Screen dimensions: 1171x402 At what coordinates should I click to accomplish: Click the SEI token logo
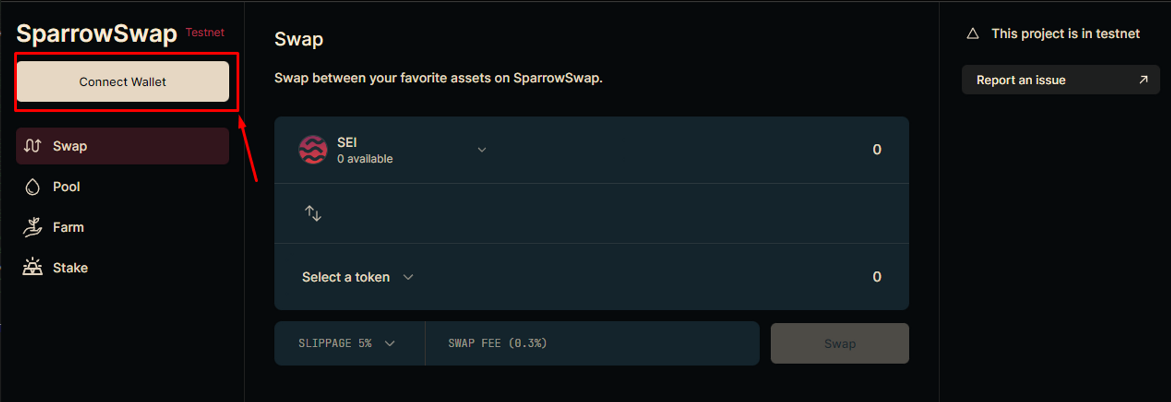click(313, 150)
